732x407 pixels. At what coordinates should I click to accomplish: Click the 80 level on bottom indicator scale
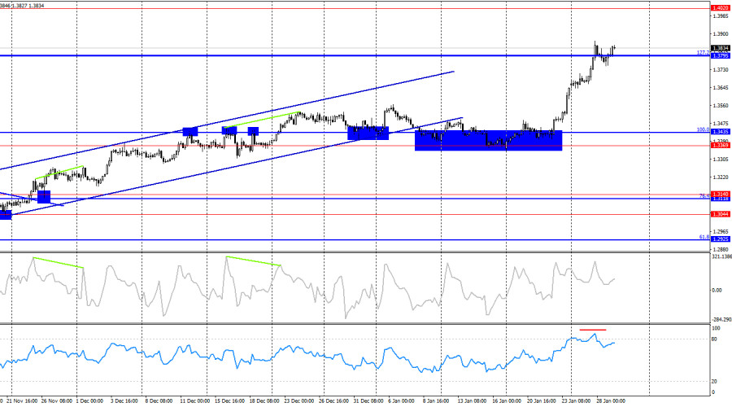(x=715, y=339)
